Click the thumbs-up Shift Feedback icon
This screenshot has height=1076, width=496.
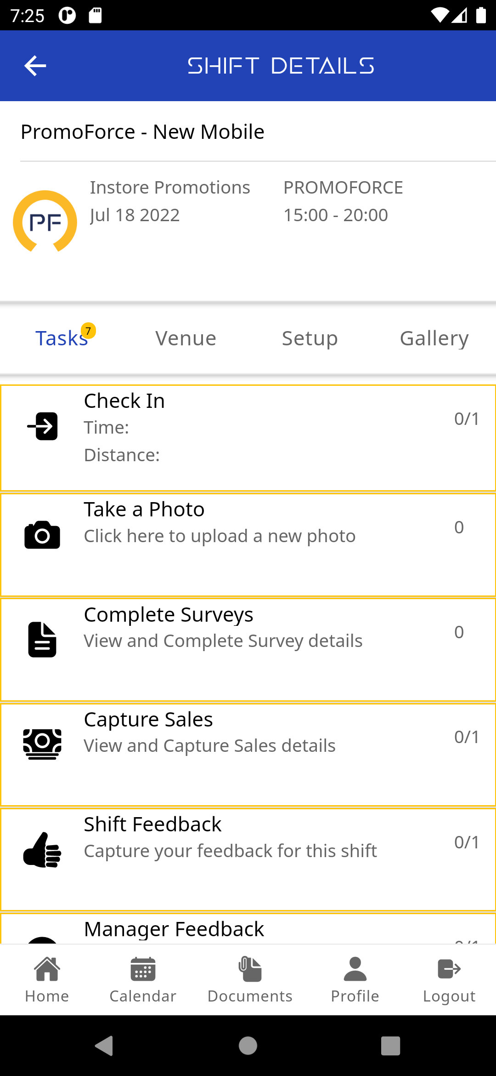(42, 850)
